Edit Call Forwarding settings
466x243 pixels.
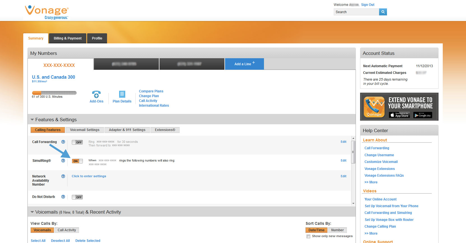(344, 142)
